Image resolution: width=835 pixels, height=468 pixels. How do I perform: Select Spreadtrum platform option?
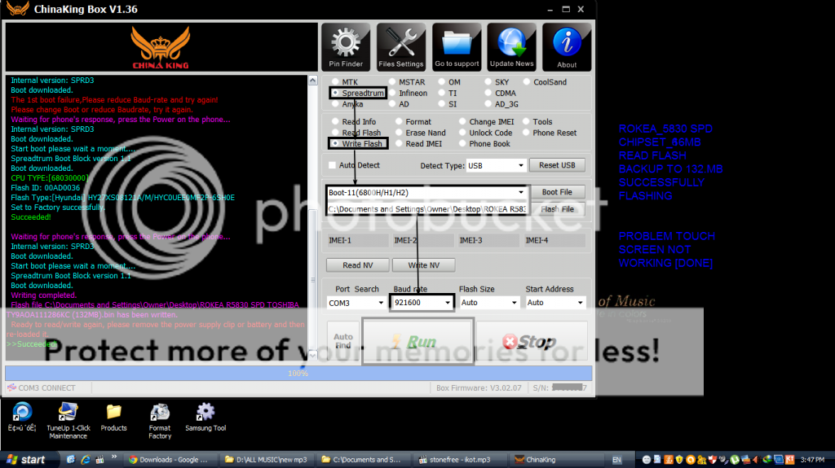[x=335, y=93]
